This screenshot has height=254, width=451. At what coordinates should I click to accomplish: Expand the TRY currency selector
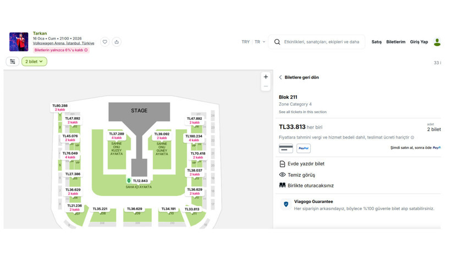[x=245, y=42]
